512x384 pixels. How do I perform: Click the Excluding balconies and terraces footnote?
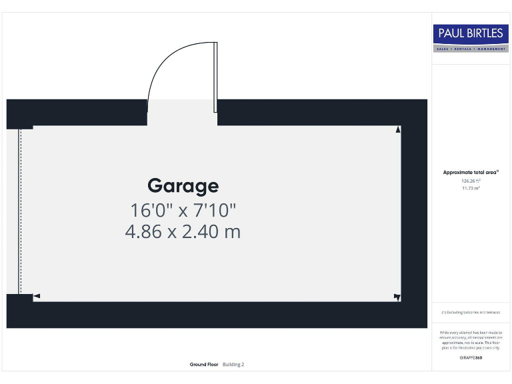tap(471, 312)
